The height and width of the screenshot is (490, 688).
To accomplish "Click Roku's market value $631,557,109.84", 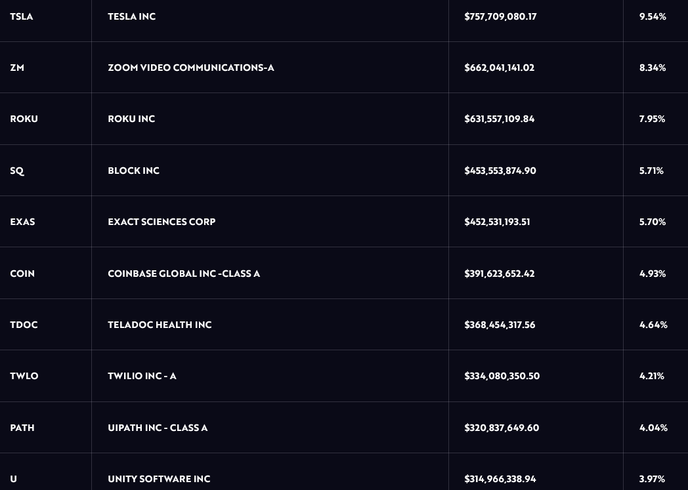I will click(499, 119).
